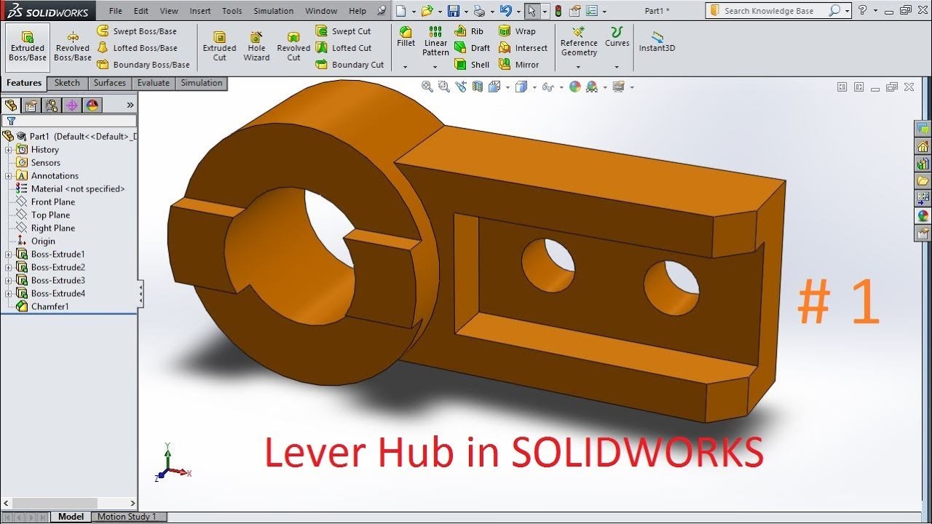The image size is (932, 524).
Task: Expand the History tree node
Action: click(9, 150)
